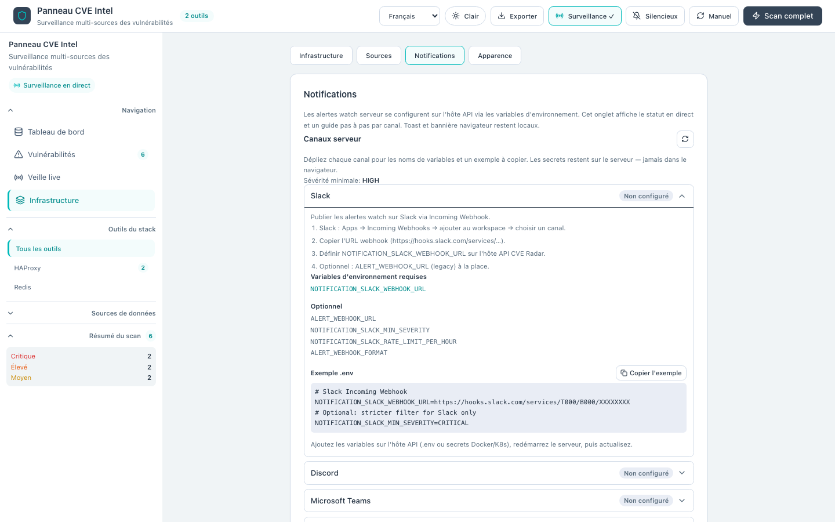Collapse the Navigation sidebar section
This screenshot has width=835, height=522.
[x=81, y=110]
